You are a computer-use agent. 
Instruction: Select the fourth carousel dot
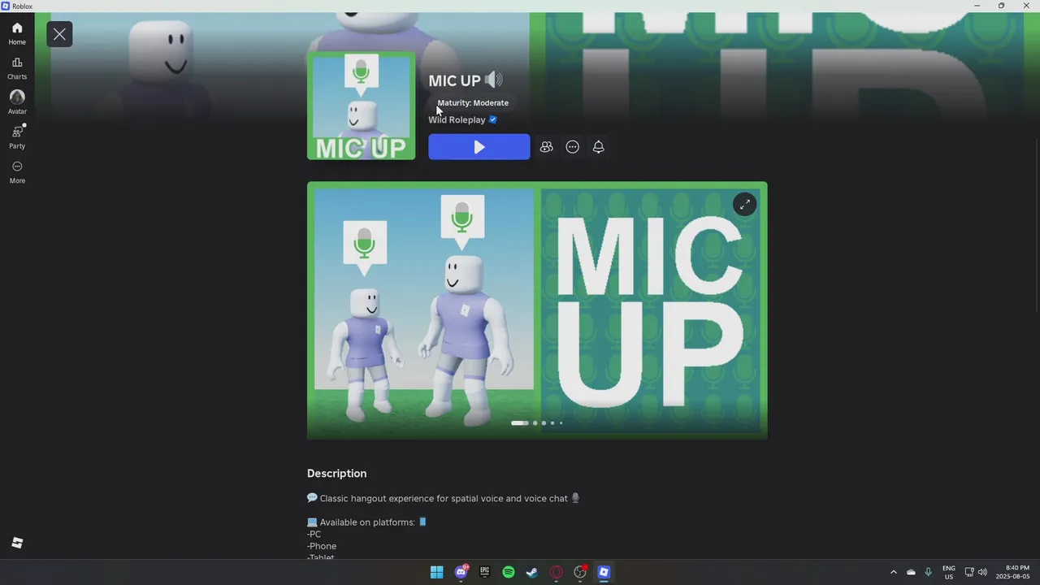[x=552, y=422]
